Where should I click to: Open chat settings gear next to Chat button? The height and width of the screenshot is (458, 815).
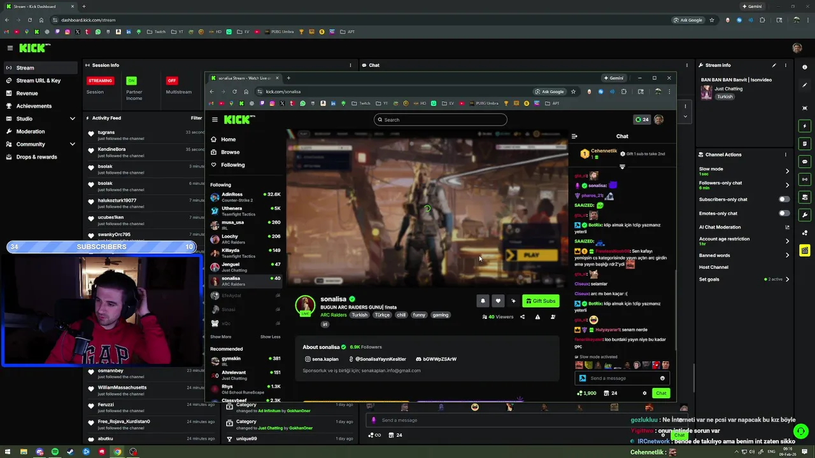click(644, 393)
